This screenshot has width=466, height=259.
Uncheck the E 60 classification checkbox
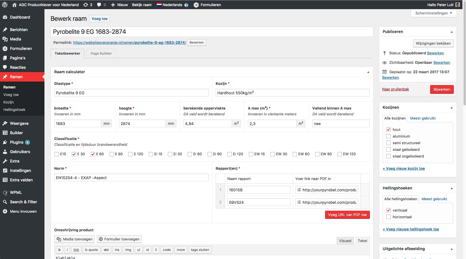[x=93, y=154]
